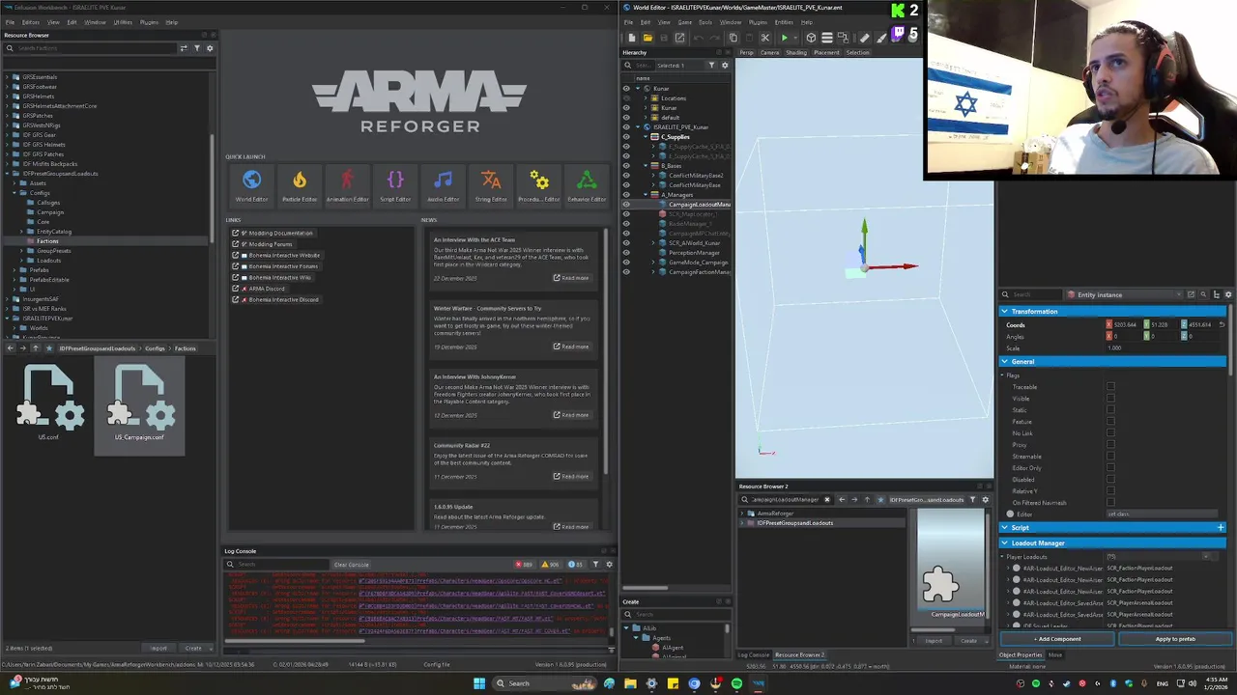Open Particle Editor quick launch icon

300,185
